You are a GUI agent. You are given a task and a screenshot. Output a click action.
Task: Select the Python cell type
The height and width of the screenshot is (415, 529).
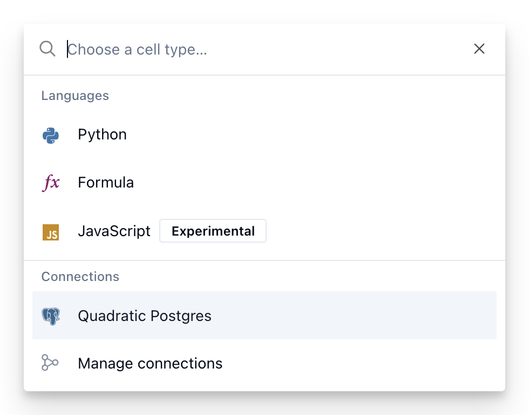pyautogui.click(x=102, y=135)
